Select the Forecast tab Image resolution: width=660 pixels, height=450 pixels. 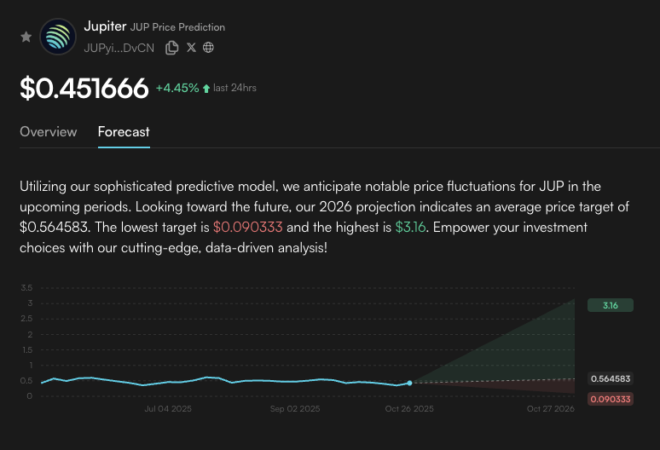(124, 132)
